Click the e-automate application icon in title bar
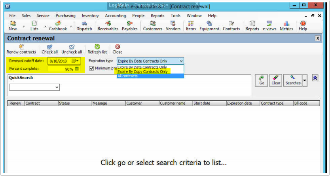The width and height of the screenshot is (330, 176). (x=8, y=6)
